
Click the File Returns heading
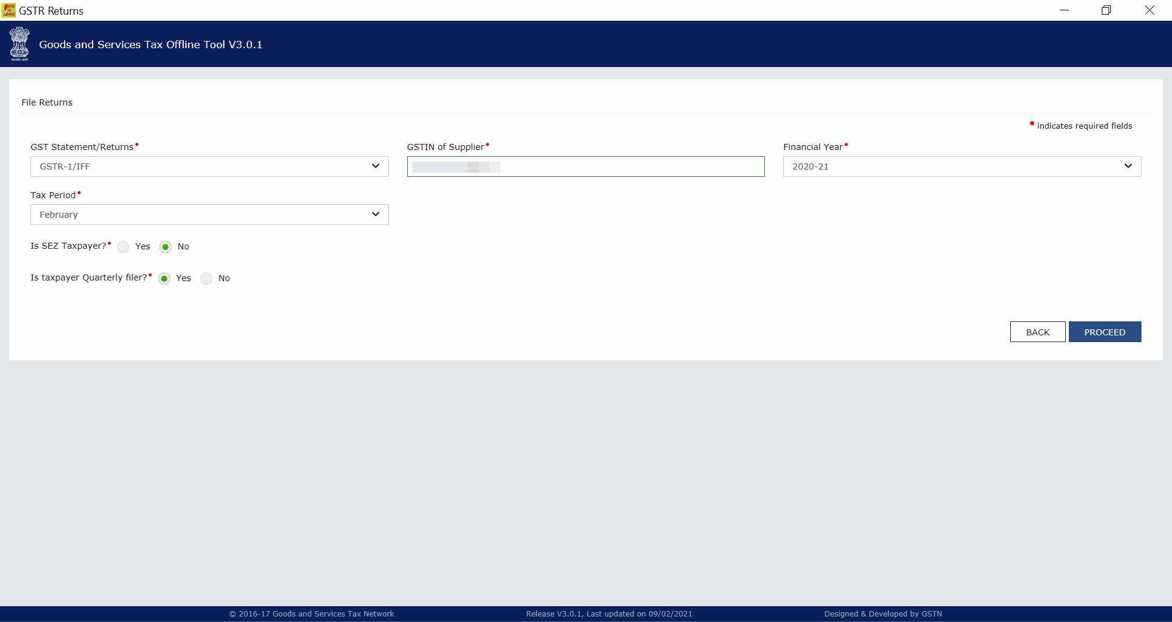click(47, 102)
